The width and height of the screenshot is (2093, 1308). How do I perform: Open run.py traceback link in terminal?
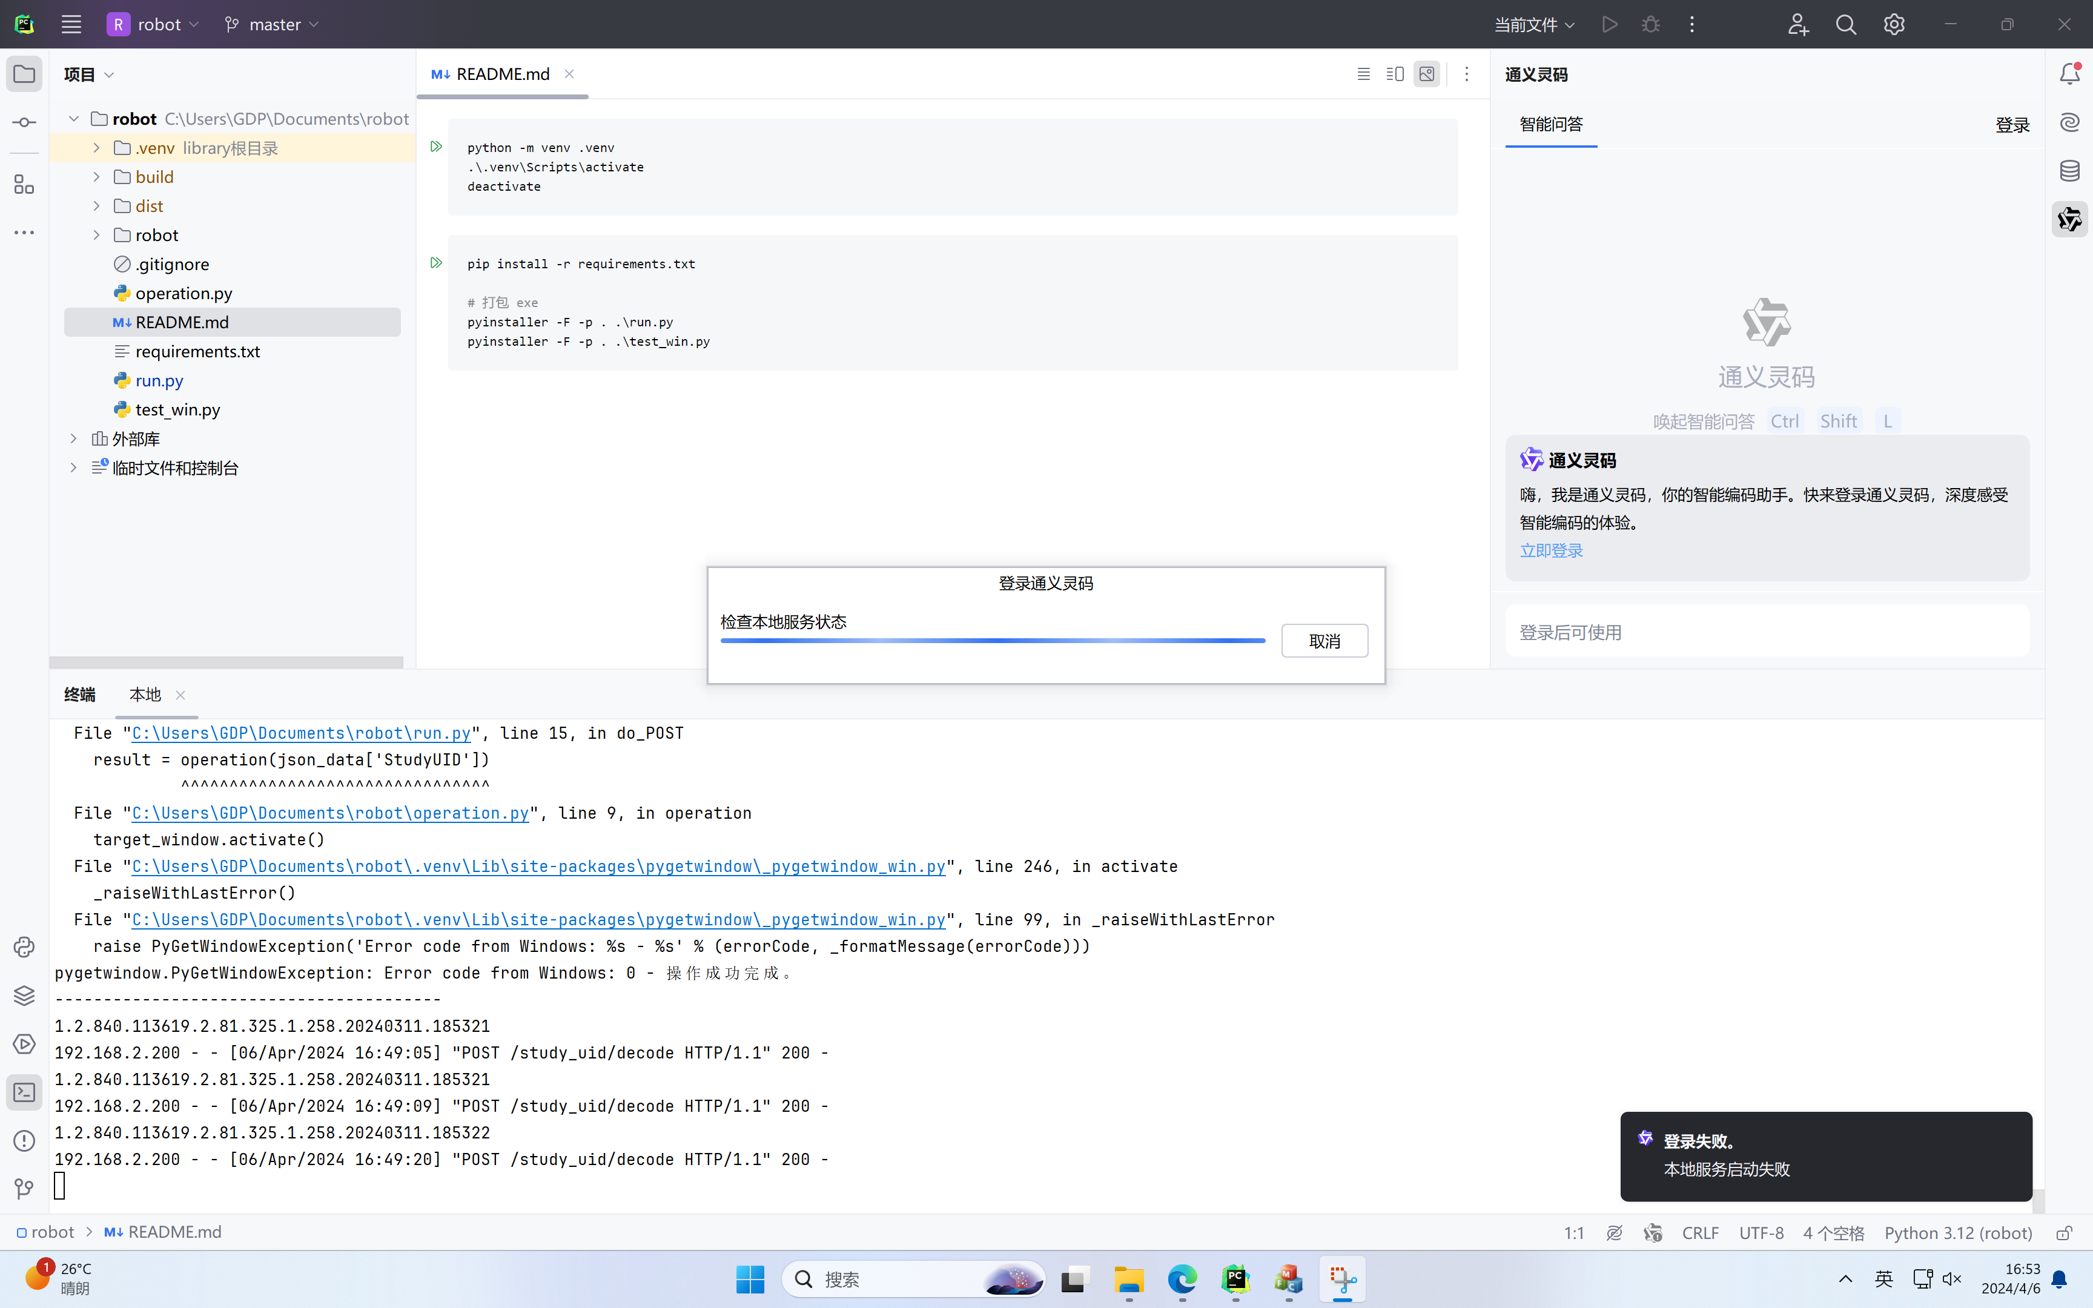pos(301,733)
